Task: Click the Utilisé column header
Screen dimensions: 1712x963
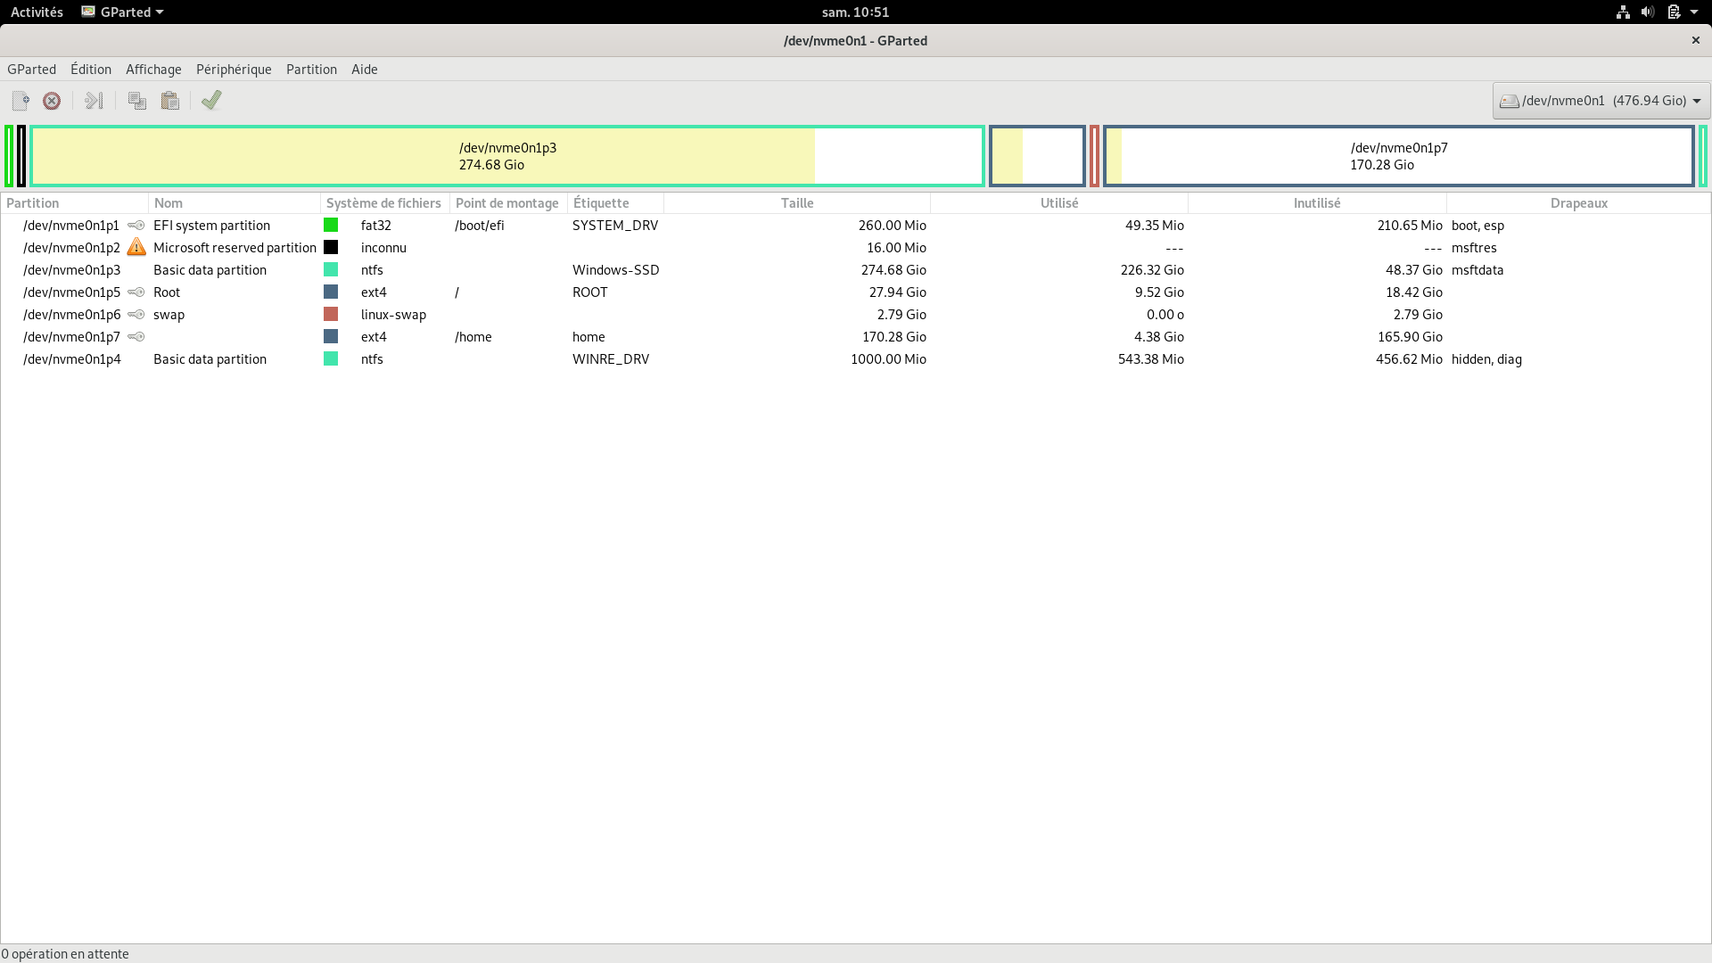Action: coord(1059,203)
